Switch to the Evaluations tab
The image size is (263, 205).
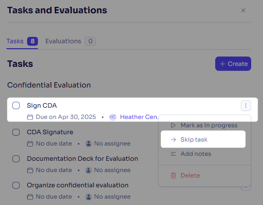tap(70, 41)
